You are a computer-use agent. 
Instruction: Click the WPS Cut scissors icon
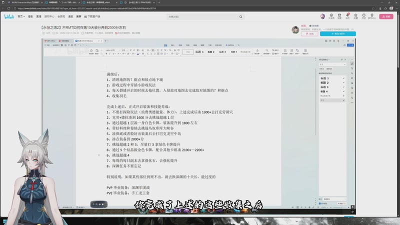coord(101,50)
